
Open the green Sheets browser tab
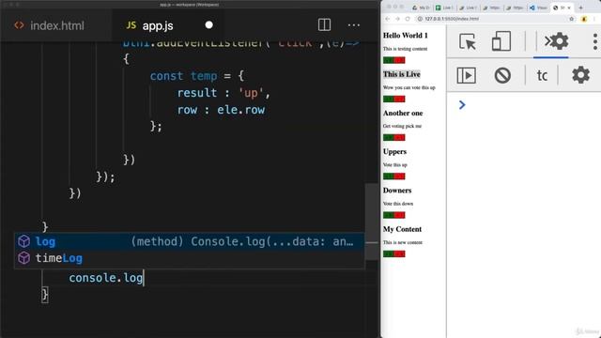[444, 8]
